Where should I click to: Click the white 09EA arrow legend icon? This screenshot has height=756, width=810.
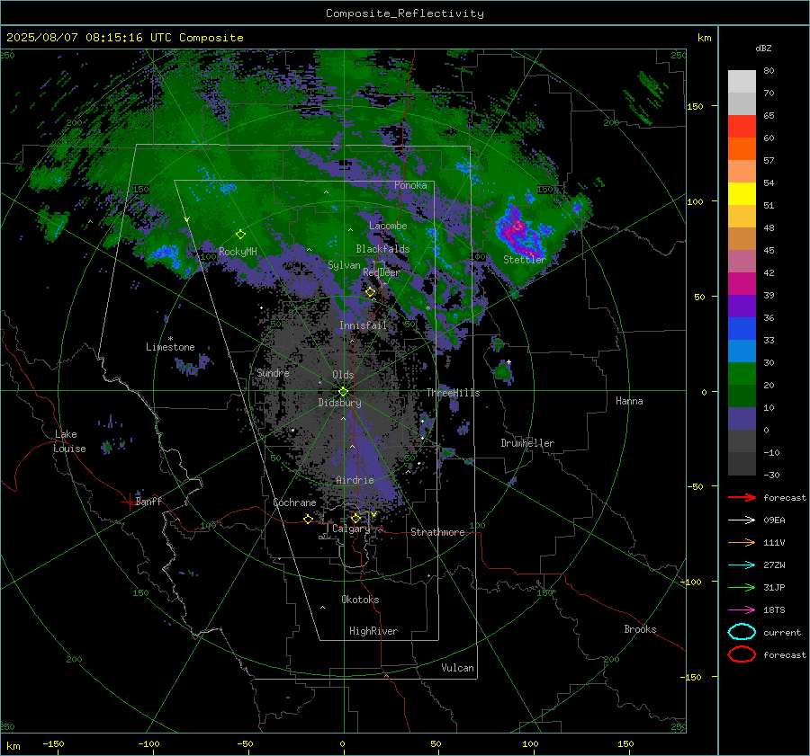(x=742, y=520)
